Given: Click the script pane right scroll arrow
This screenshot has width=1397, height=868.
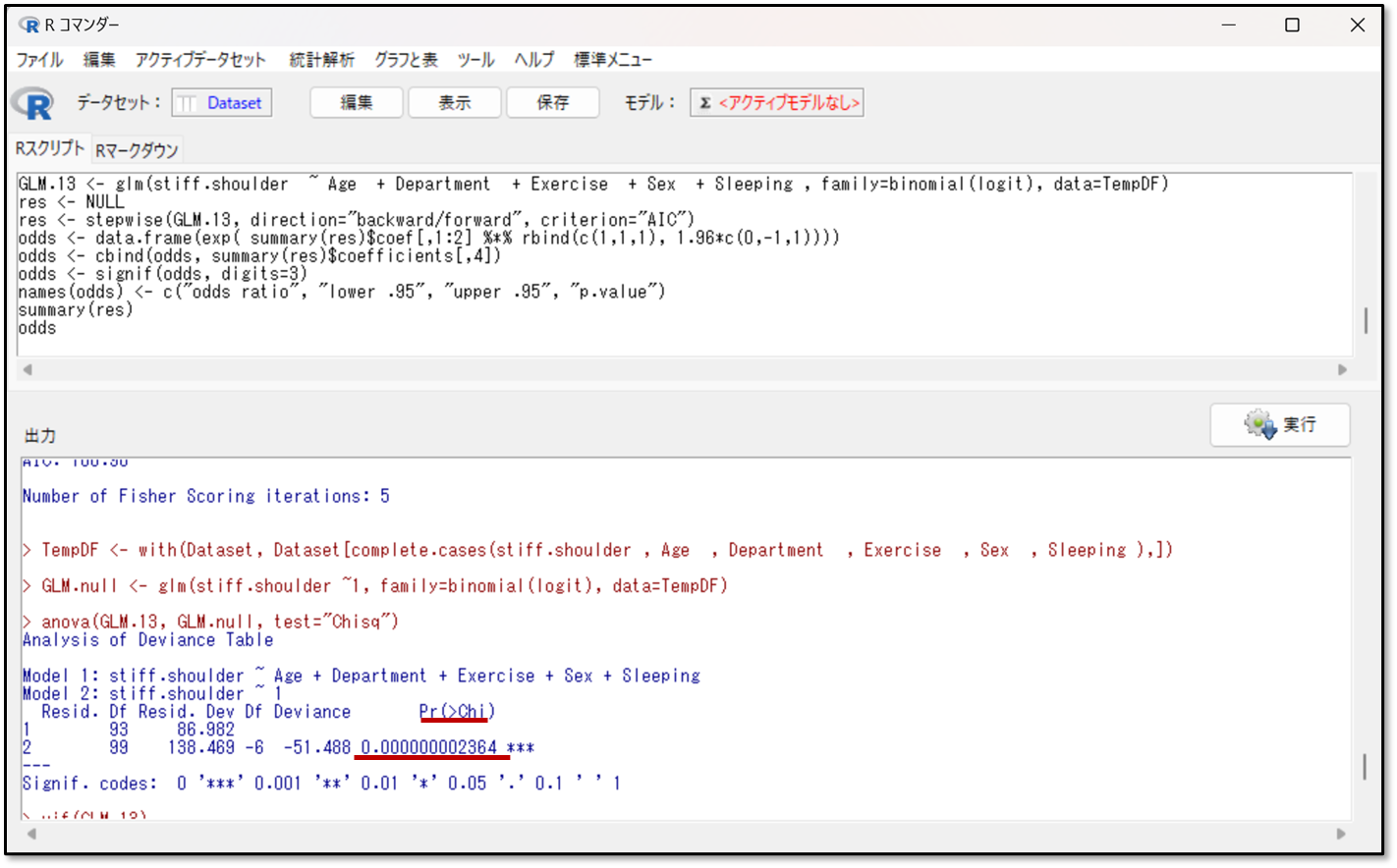Looking at the screenshot, I should pos(1342,370).
